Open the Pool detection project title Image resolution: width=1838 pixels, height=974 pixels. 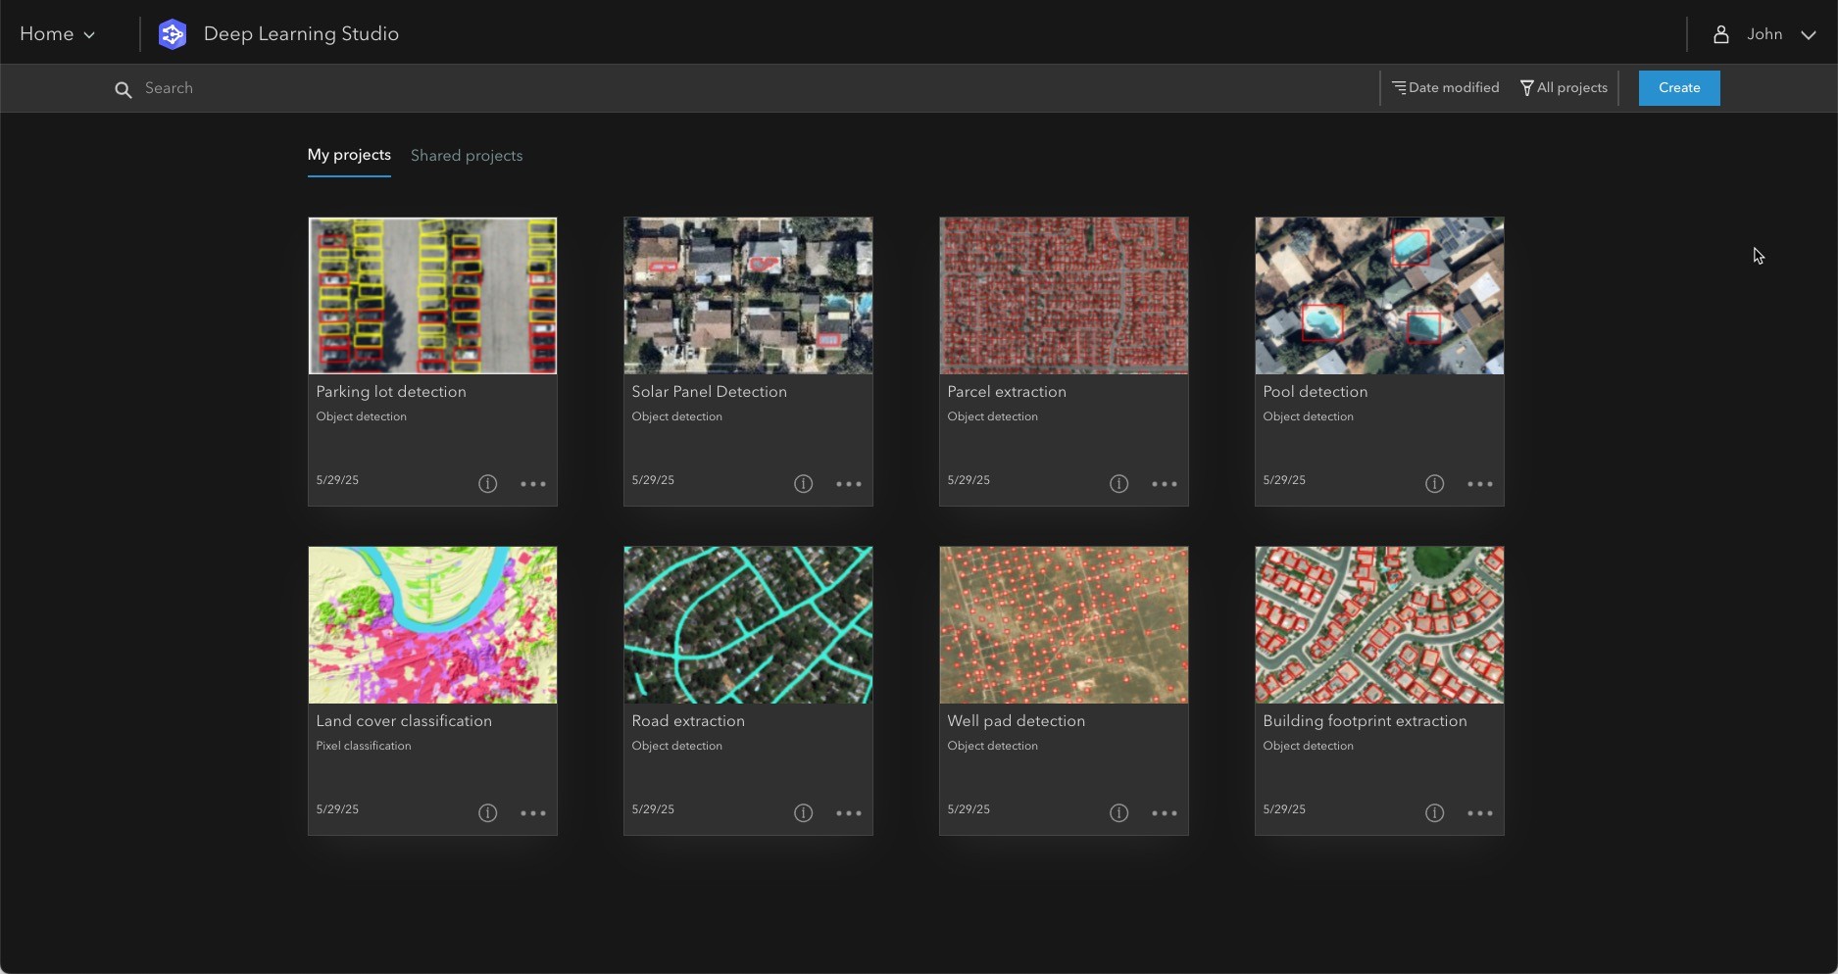click(x=1315, y=392)
